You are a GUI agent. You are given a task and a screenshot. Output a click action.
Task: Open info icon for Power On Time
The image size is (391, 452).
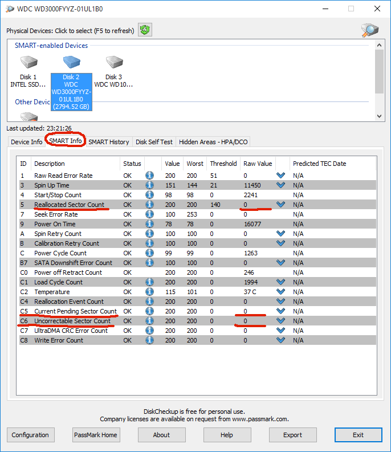tap(149, 224)
